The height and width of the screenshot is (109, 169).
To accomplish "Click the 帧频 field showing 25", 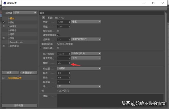I will tap(63, 63).
